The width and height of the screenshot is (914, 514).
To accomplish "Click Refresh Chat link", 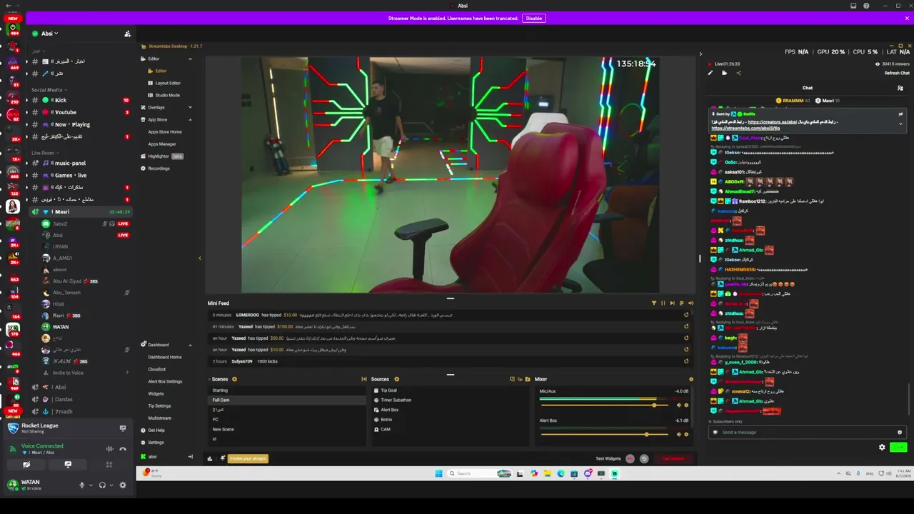I will click(x=897, y=73).
